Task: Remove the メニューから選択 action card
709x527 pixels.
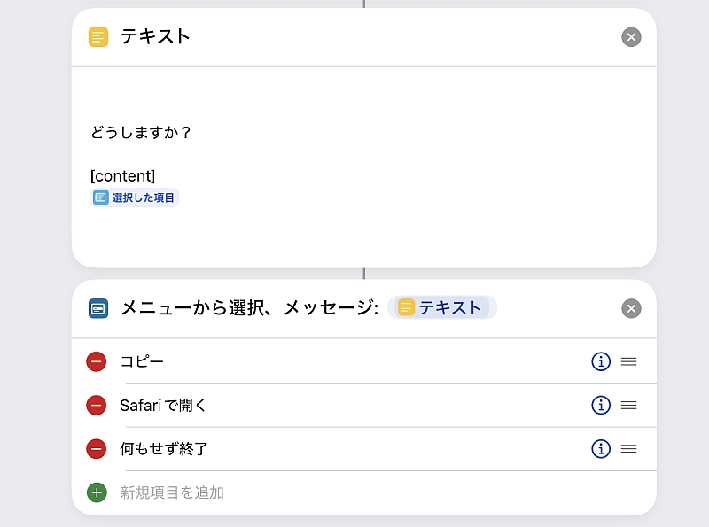Action: click(x=631, y=309)
